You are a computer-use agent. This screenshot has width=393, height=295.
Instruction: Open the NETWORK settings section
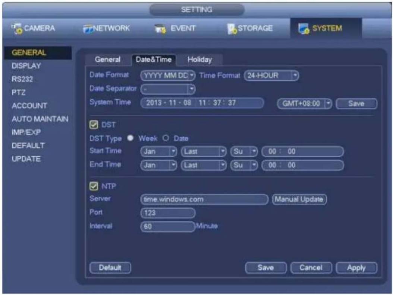[107, 28]
